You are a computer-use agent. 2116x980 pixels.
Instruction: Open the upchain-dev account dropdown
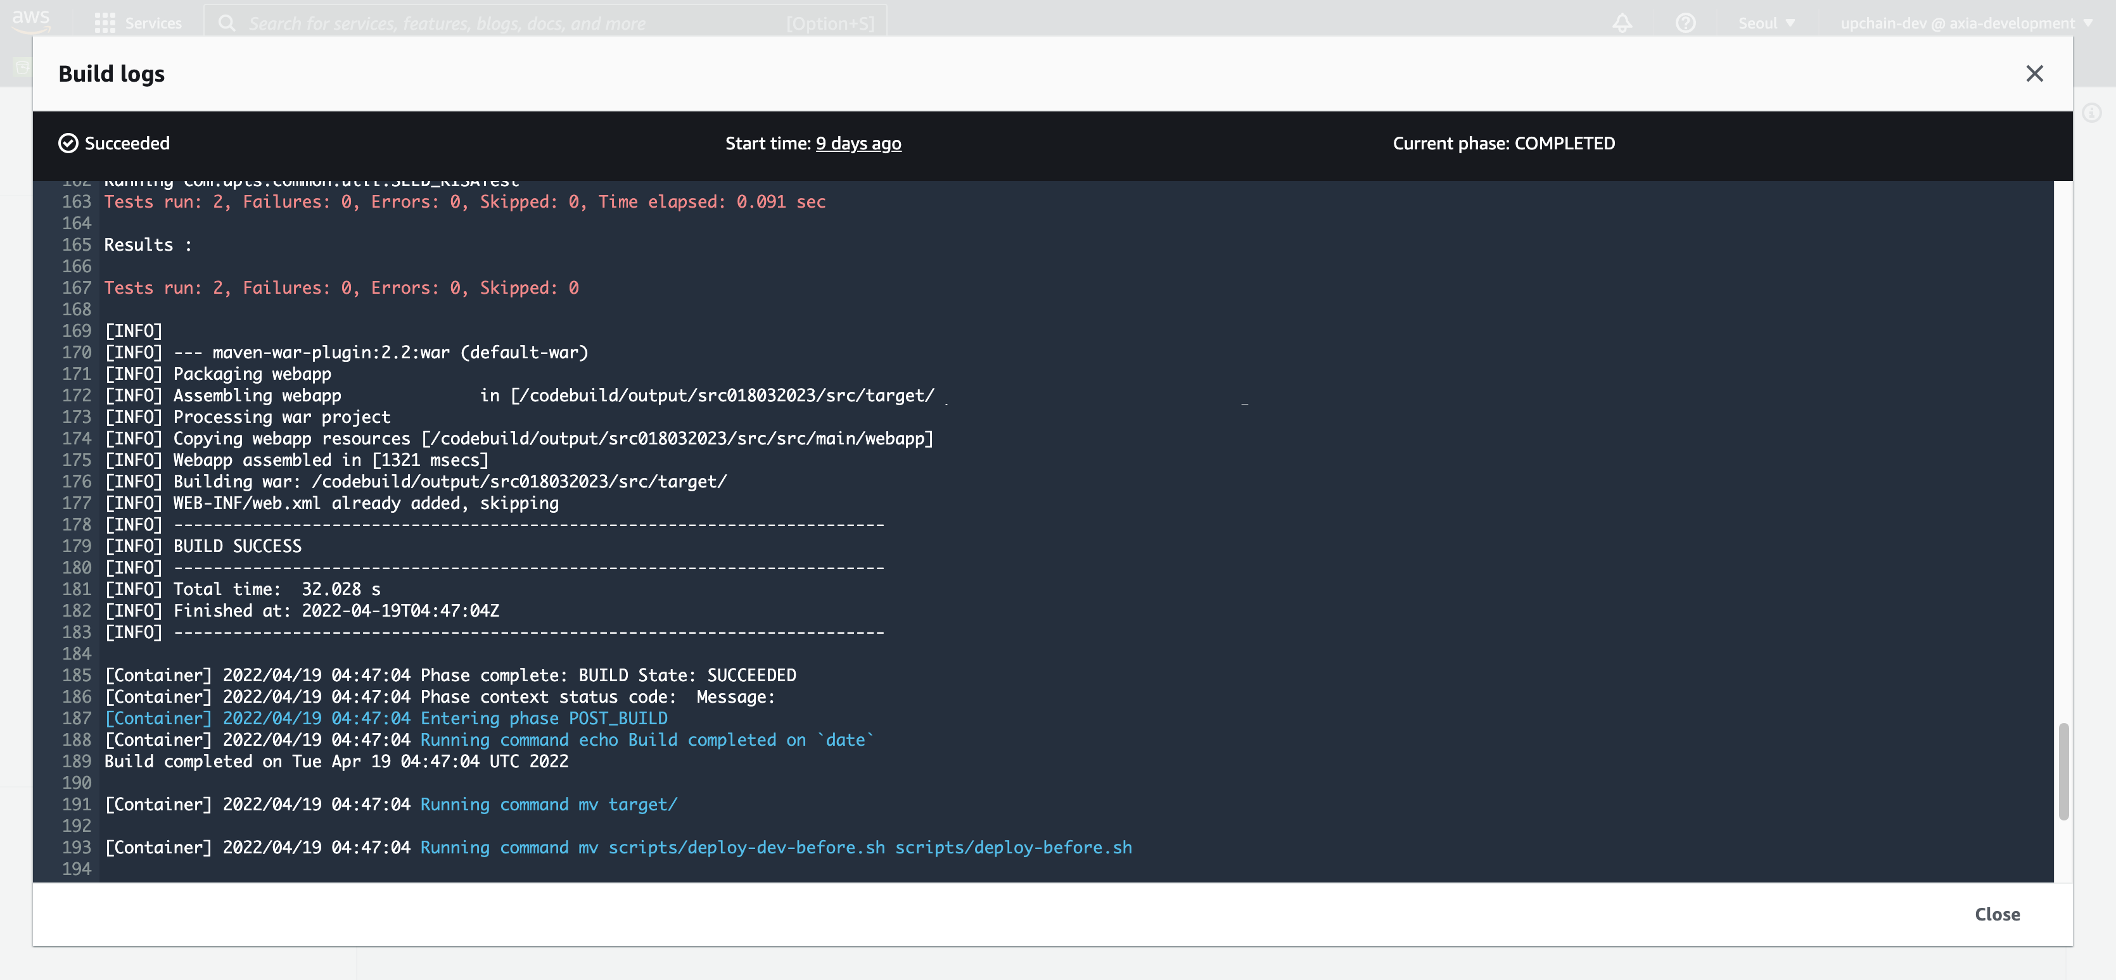1965,23
